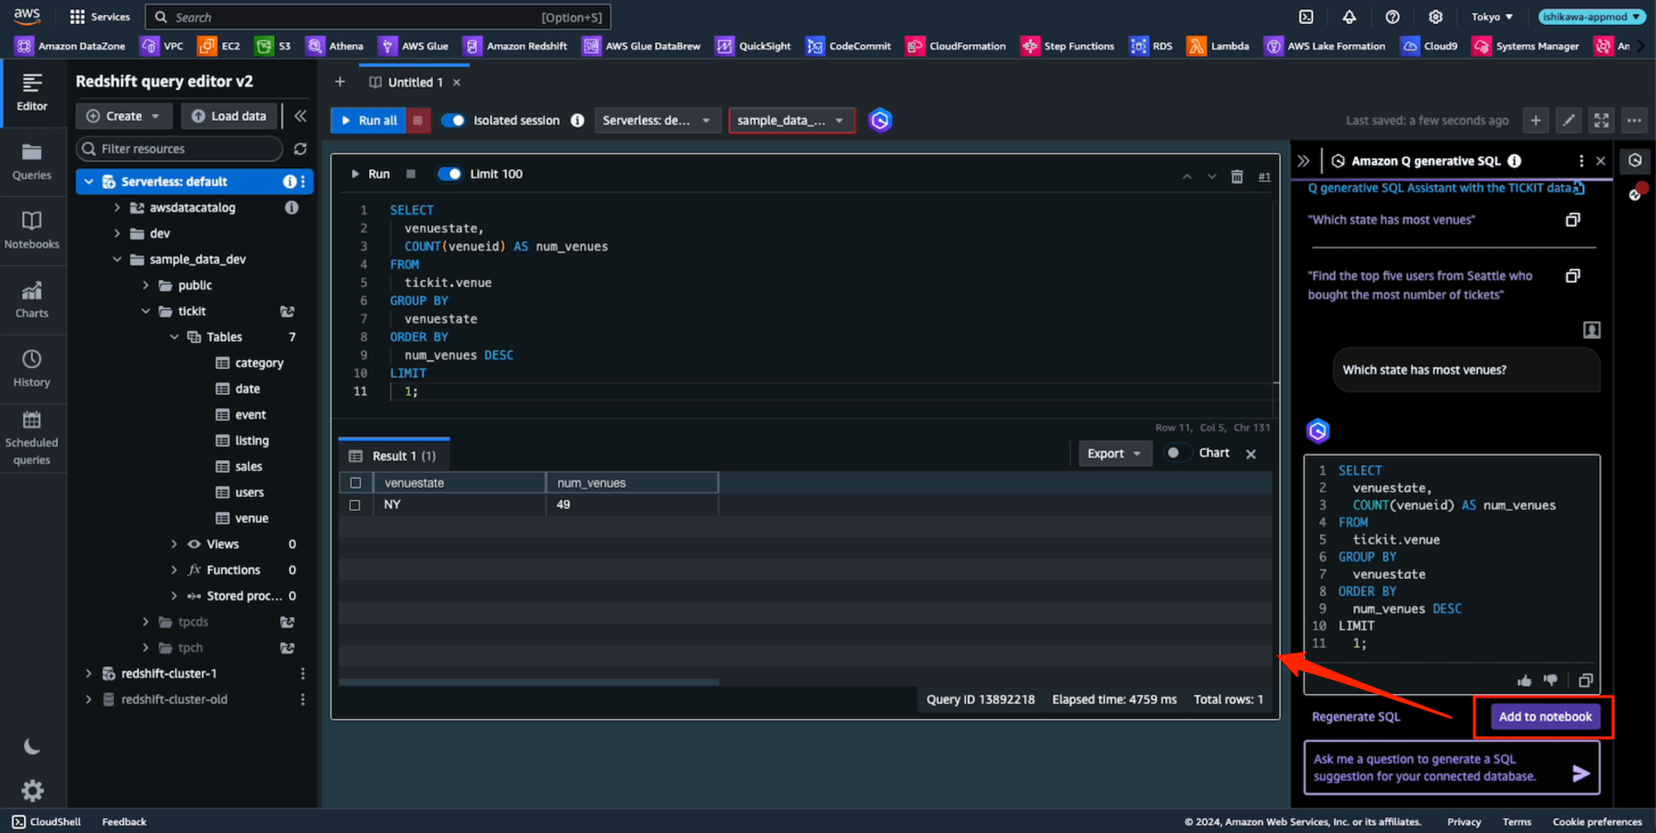Open Athena bookmark shortcut
This screenshot has height=833, width=1656.
pyautogui.click(x=335, y=46)
